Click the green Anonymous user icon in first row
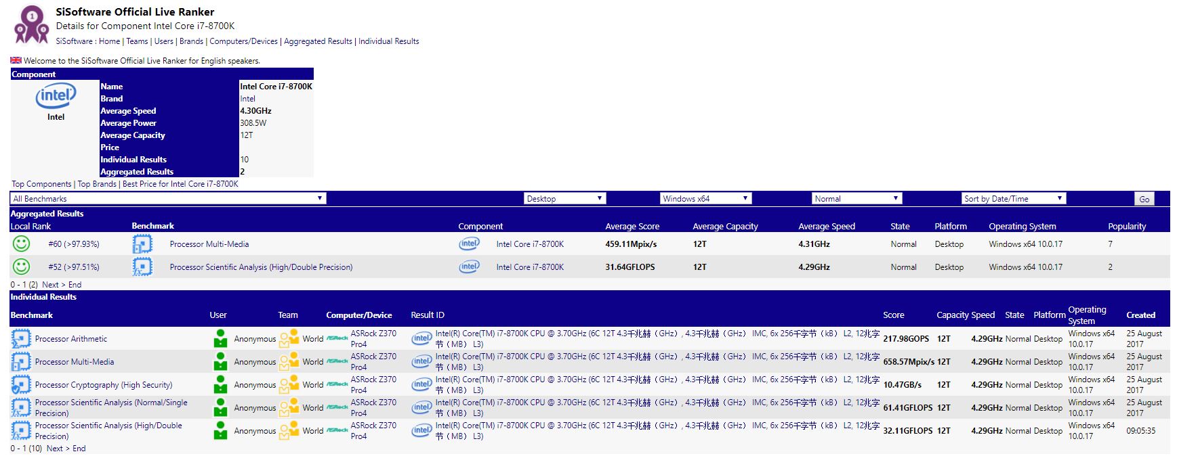 pos(220,339)
